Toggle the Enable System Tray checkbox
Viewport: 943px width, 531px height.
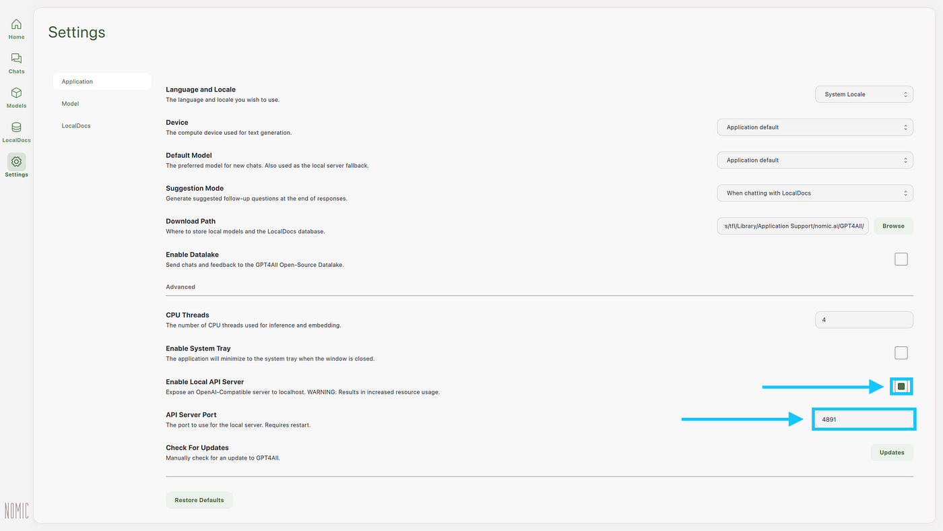[x=901, y=353]
